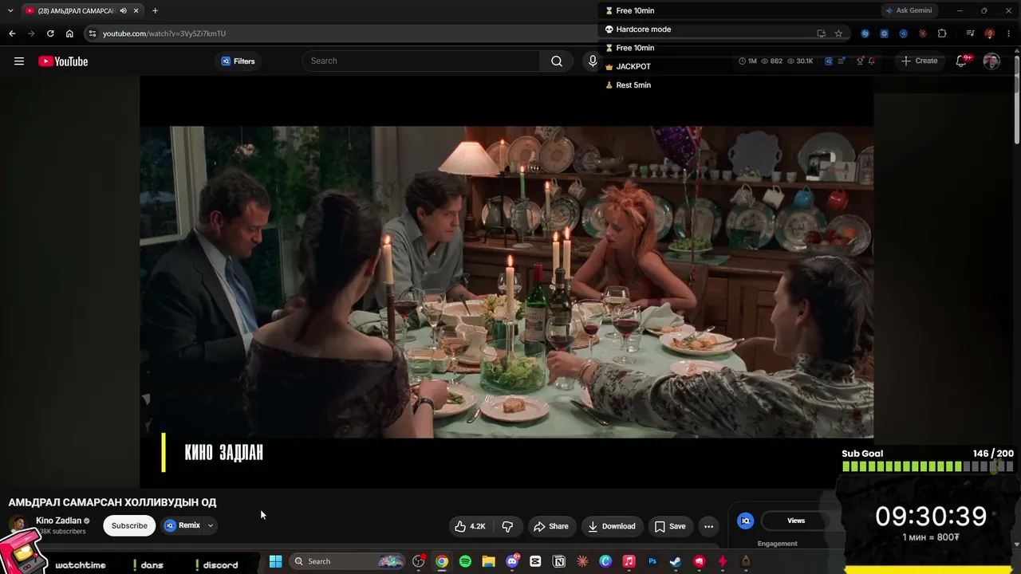Like the video with 4.2K likes
Image resolution: width=1021 pixels, height=574 pixels.
point(470,526)
